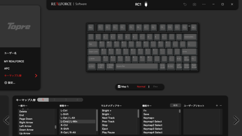Select keymap tab 2

pos(54,100)
